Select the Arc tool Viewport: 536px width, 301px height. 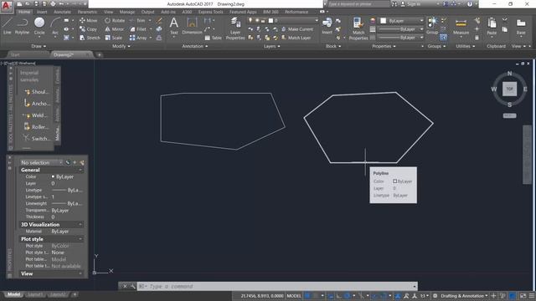(55, 26)
